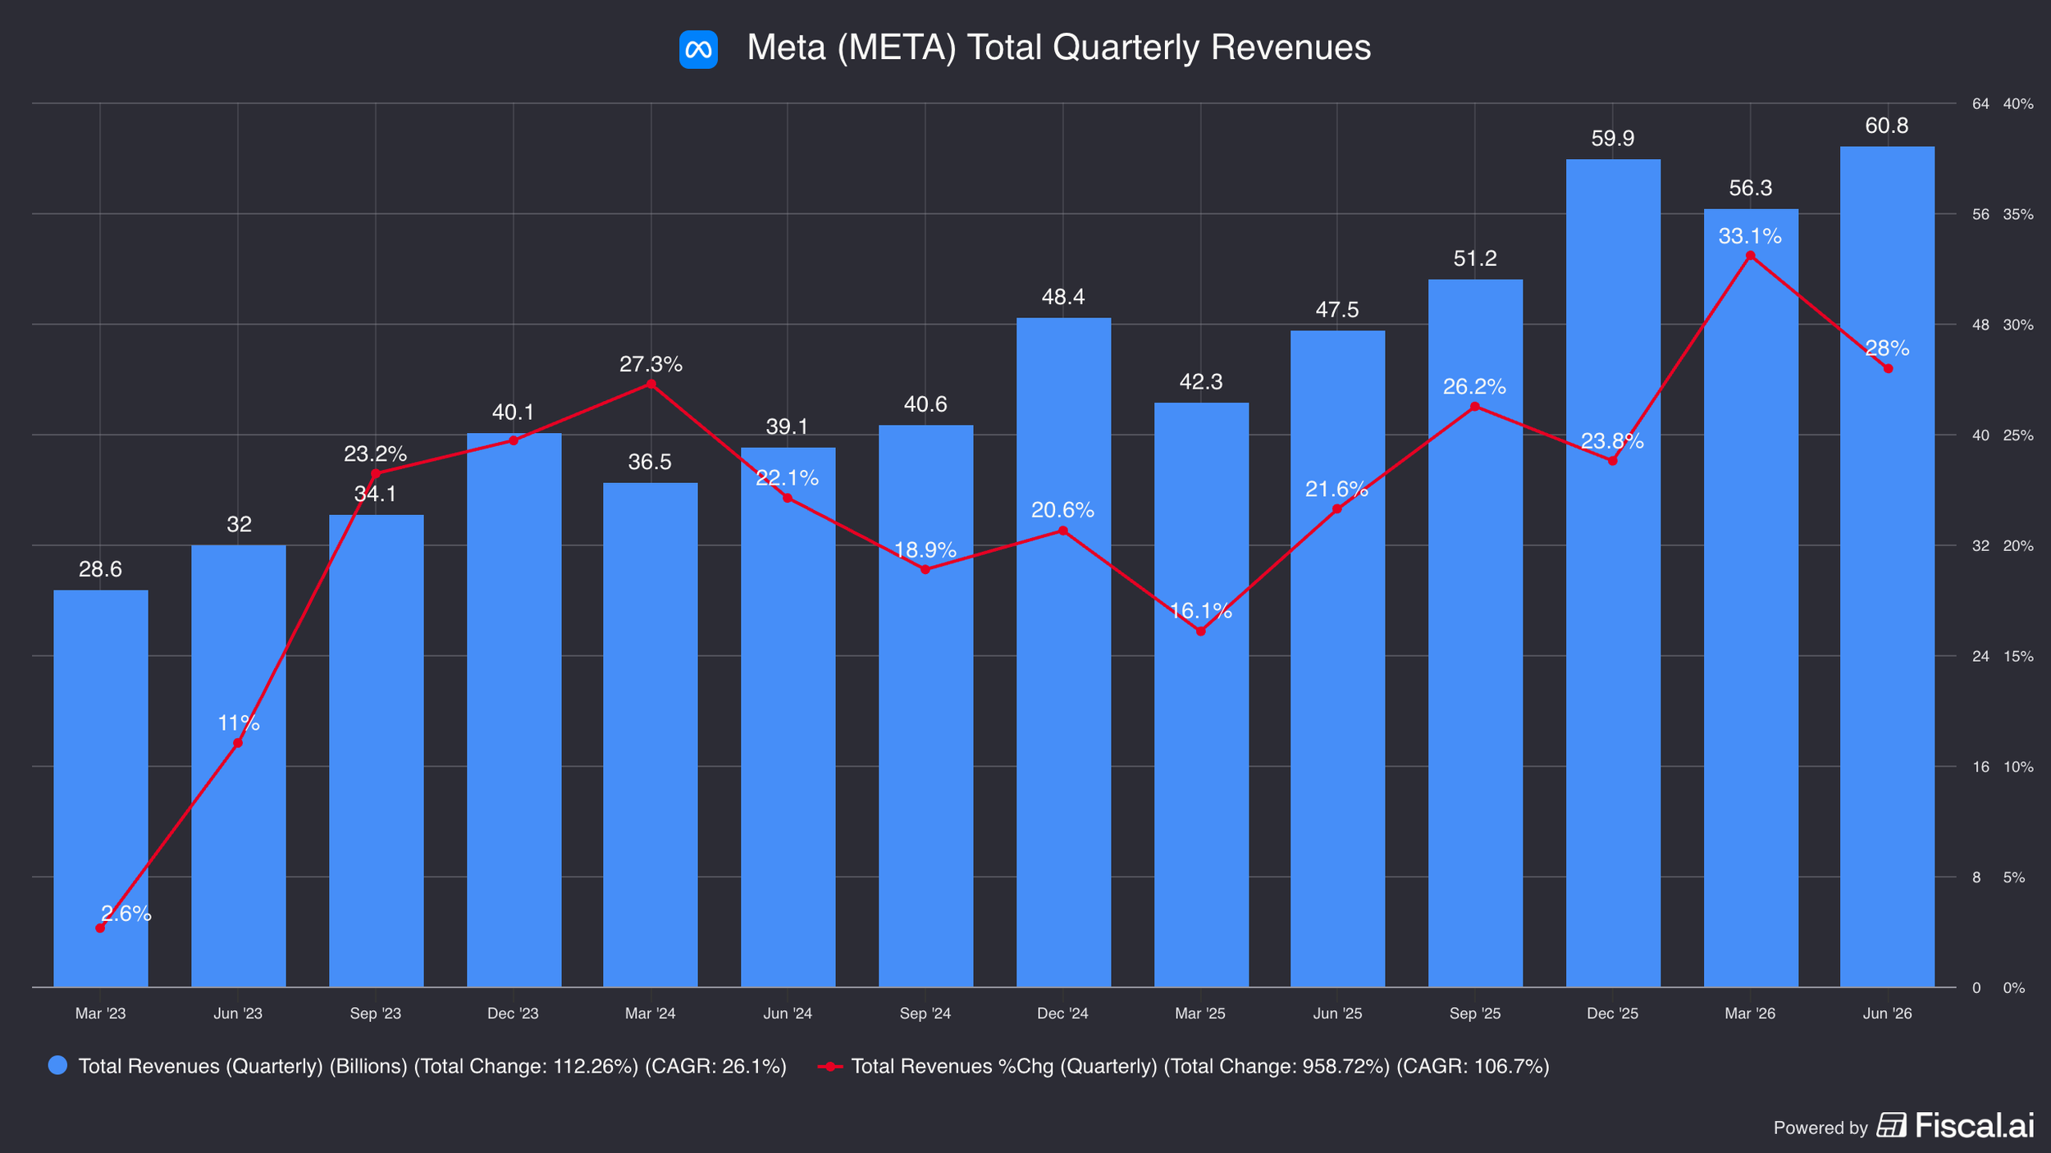This screenshot has height=1153, width=2051.
Task: Select the Dec '24 x-axis label
Action: point(1063,1014)
